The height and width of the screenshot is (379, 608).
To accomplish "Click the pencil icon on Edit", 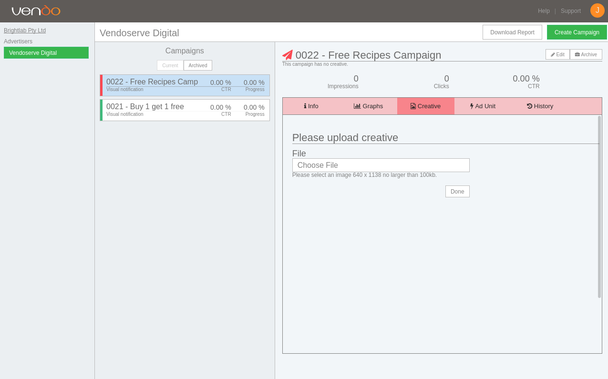I will tap(553, 55).
